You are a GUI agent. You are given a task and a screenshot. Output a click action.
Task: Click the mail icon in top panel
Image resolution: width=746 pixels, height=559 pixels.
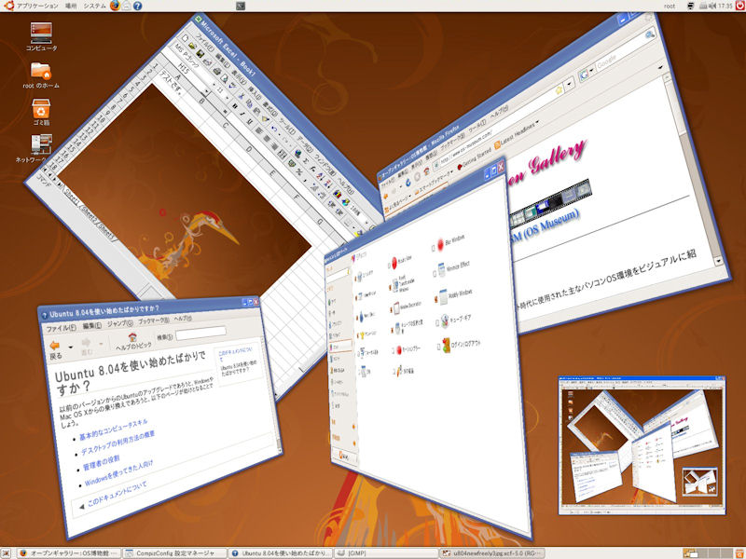(127, 6)
